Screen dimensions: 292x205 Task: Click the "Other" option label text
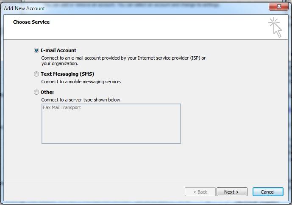point(47,92)
